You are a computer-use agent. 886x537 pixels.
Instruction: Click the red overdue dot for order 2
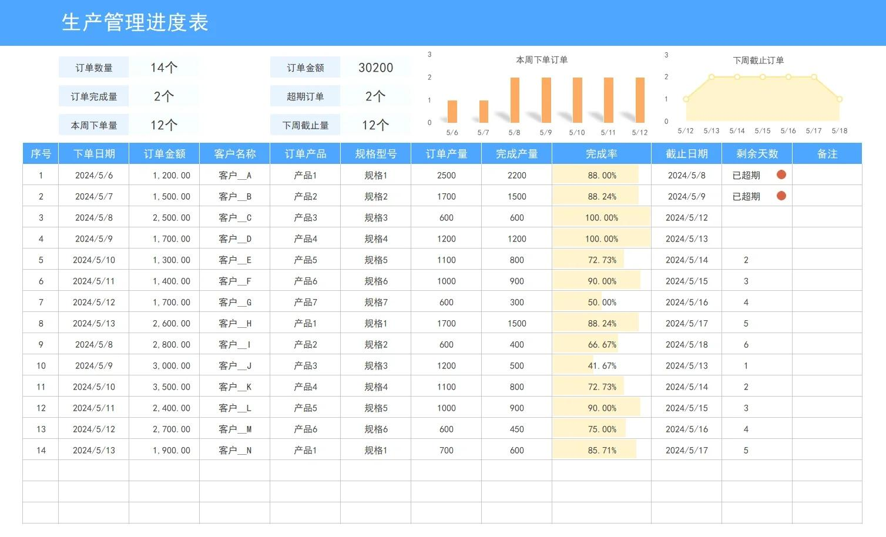(781, 196)
